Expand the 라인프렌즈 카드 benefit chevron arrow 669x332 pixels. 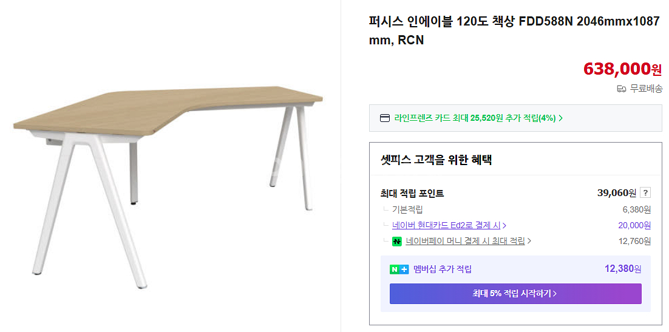[x=560, y=118]
